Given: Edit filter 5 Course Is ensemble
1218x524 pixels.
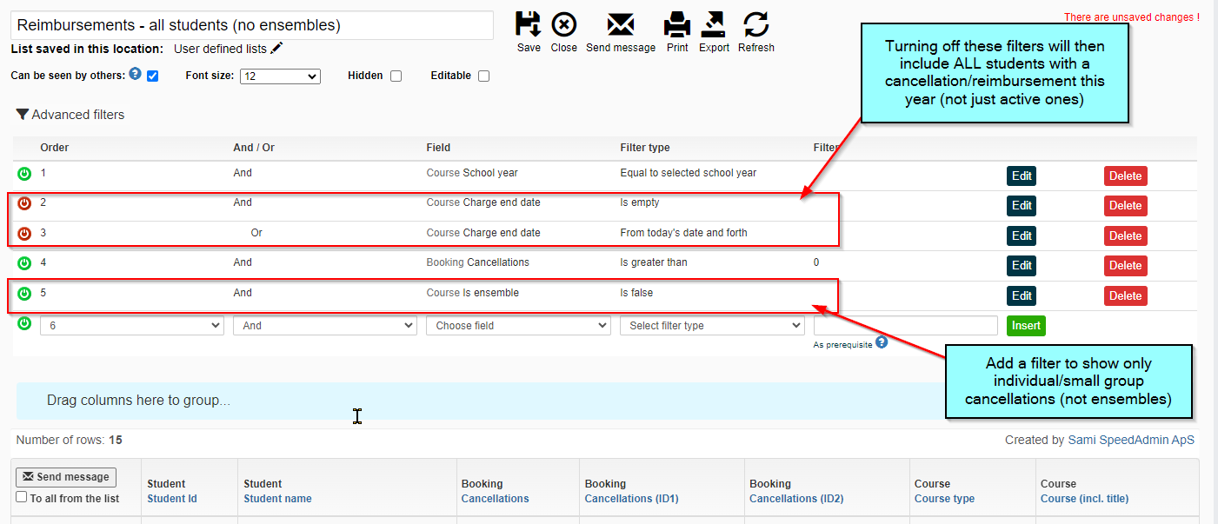Looking at the screenshot, I should pos(1022,295).
